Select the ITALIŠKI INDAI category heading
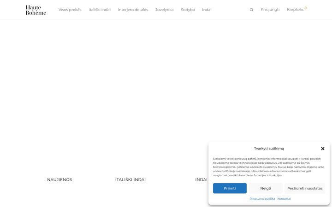Screen dimensions: 332x207 coord(130,180)
